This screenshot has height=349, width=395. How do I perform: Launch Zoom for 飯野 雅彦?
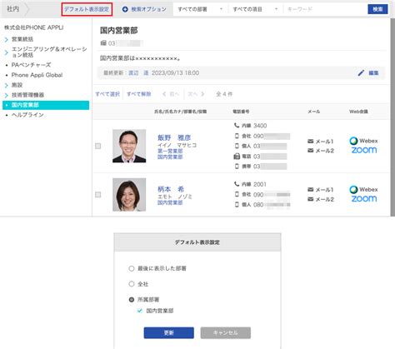click(x=364, y=150)
